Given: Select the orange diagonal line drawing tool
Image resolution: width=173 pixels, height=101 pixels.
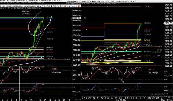Looking at the screenshot, I should tap(47, 6).
